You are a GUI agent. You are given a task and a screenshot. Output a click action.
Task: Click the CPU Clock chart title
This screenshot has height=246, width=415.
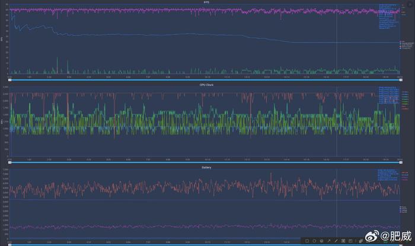pos(206,85)
